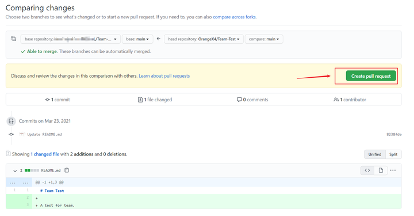414x216 pixels.
Task: Open the compare: main branch dropdown
Action: click(264, 39)
